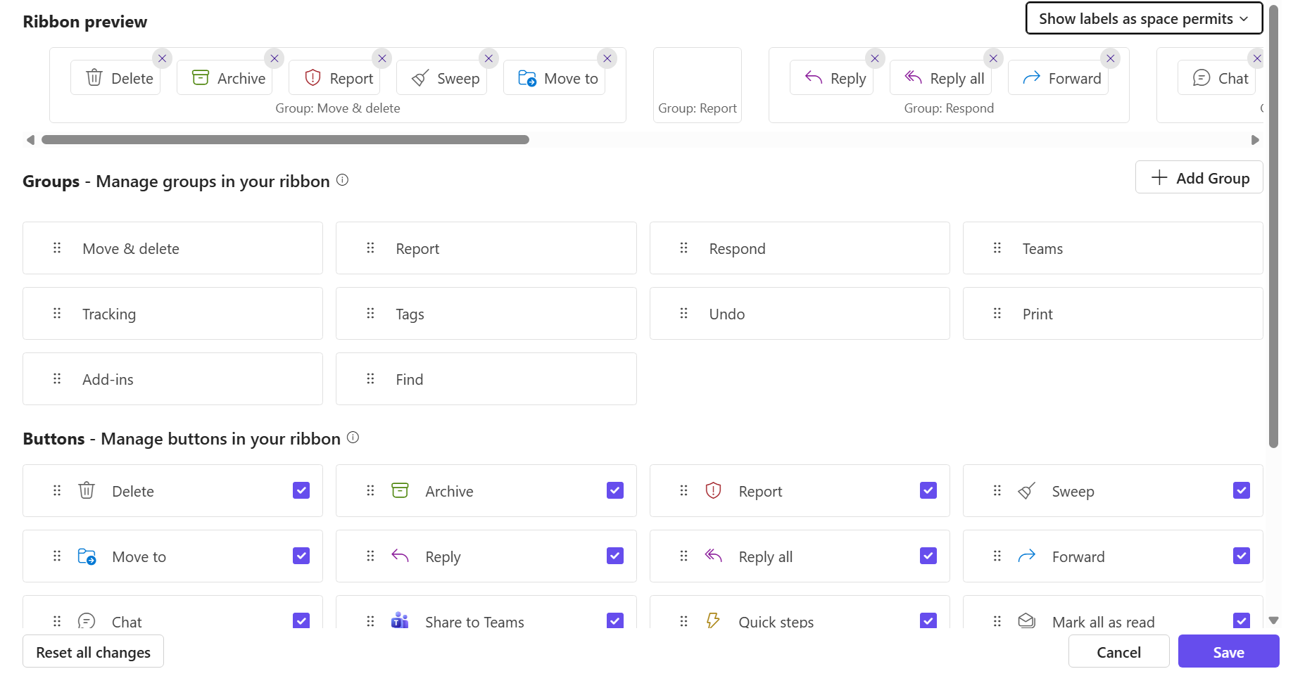Select the Tags group card
The height and width of the screenshot is (676, 1293).
(486, 314)
